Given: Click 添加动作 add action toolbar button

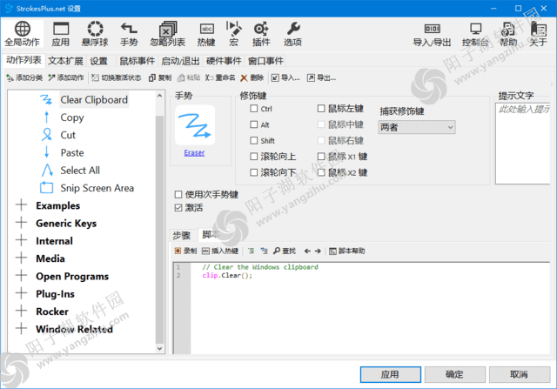Looking at the screenshot, I should (x=66, y=77).
